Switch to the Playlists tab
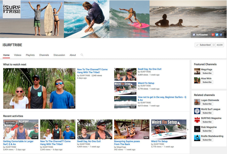 (x=30, y=55)
